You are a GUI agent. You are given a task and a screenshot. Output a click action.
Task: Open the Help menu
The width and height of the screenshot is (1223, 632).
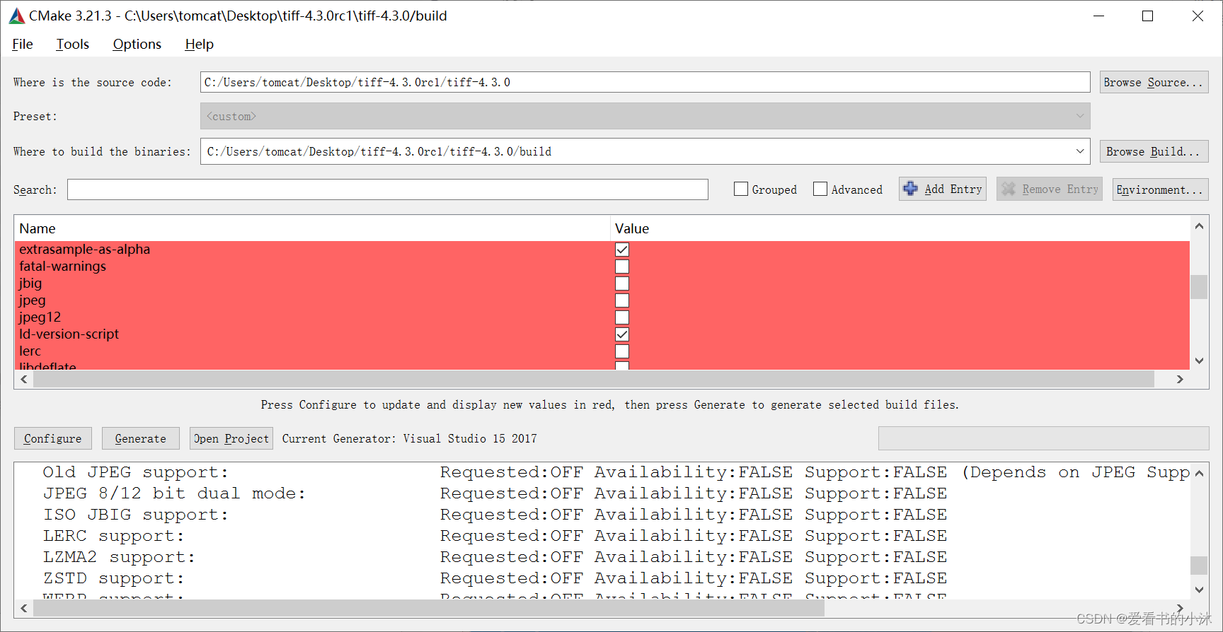pos(200,44)
